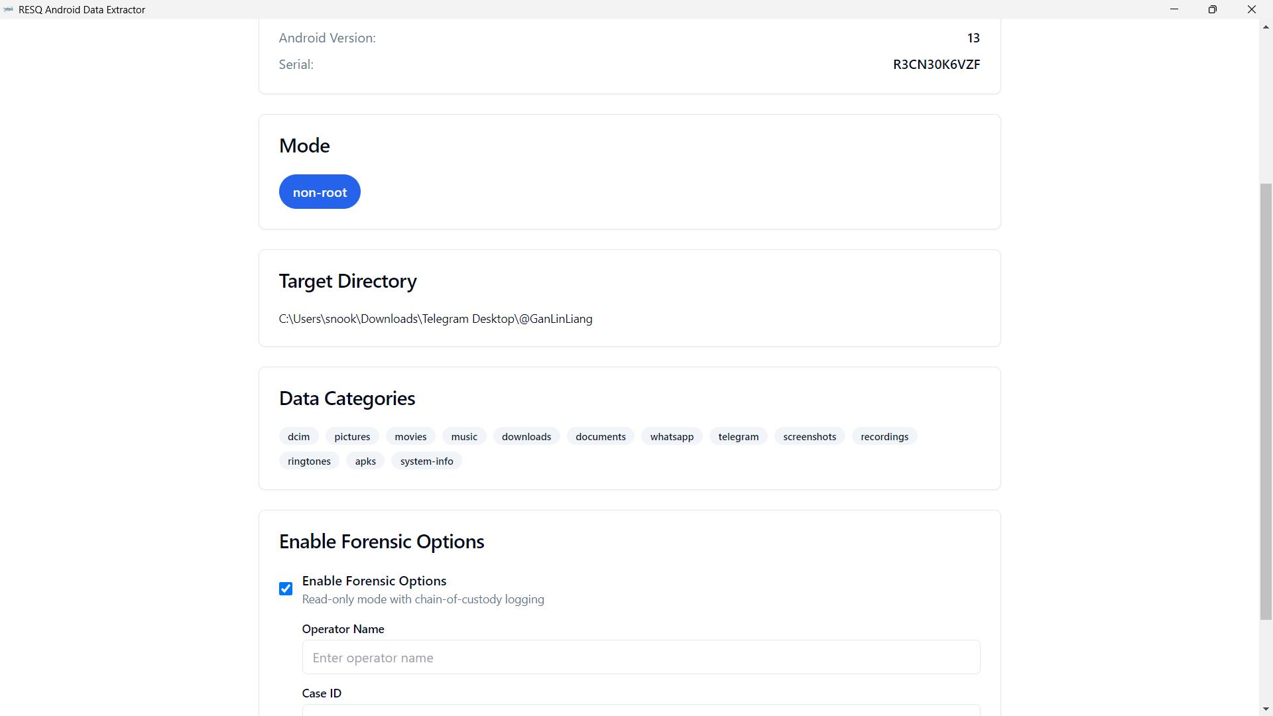Viewport: 1273px width, 716px height.
Task: Click the target directory path text
Action: coord(436,319)
